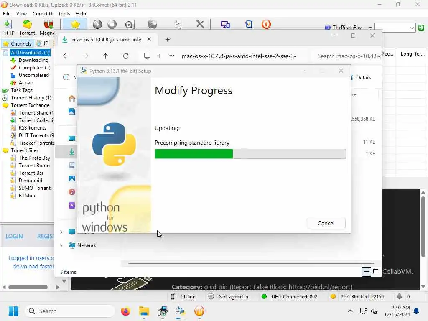Switch Explorer to large icons view
The image size is (428, 321).
376,272
